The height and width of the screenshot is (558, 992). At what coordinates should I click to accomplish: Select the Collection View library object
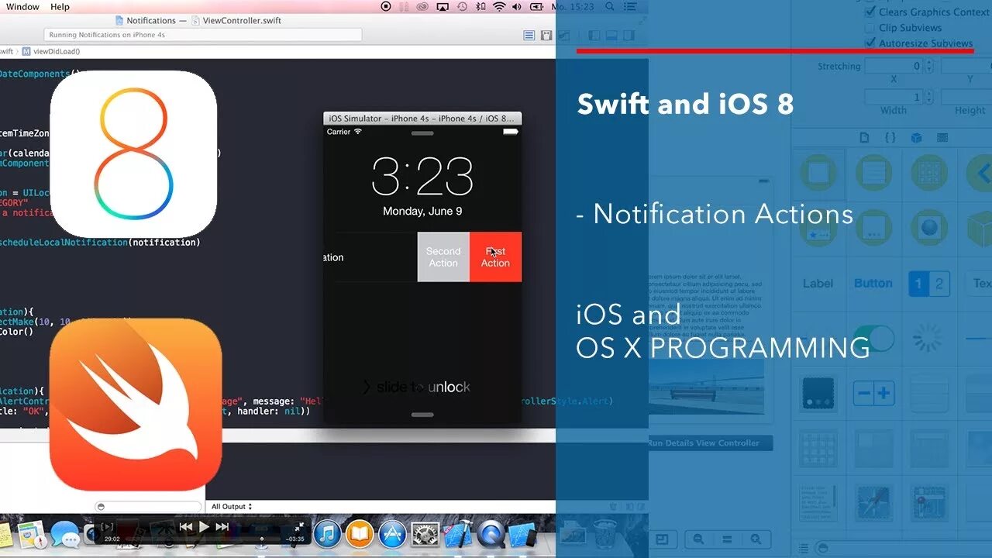click(x=818, y=448)
